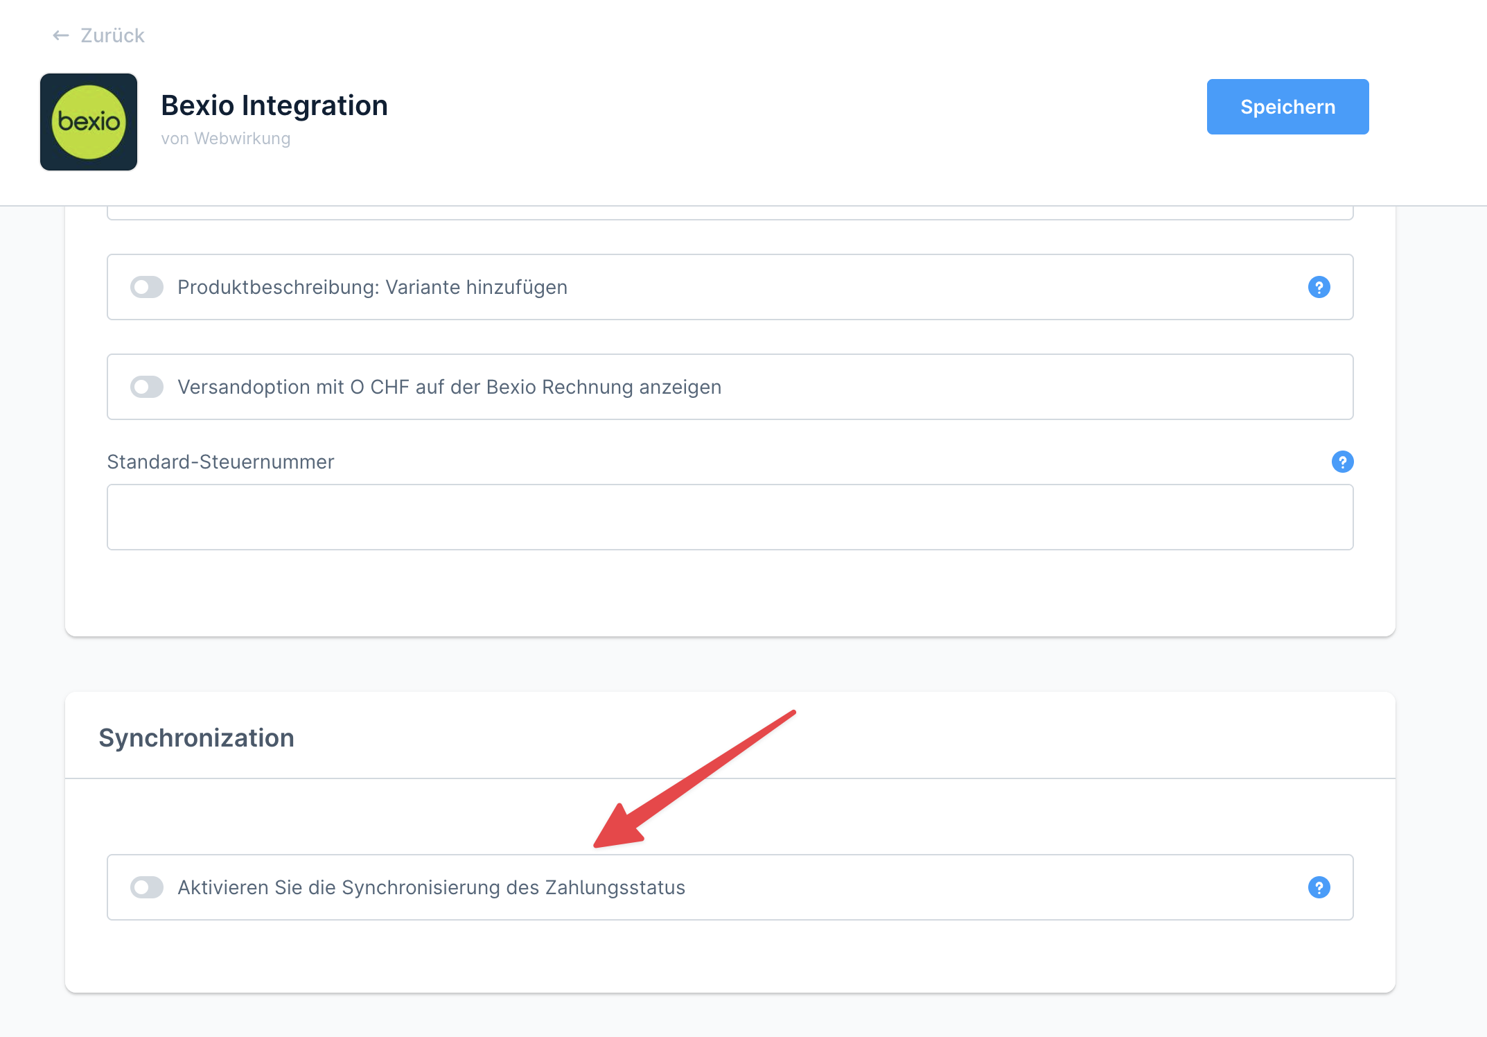
Task: Click the Synchronization section heading
Action: pyautogui.click(x=197, y=737)
